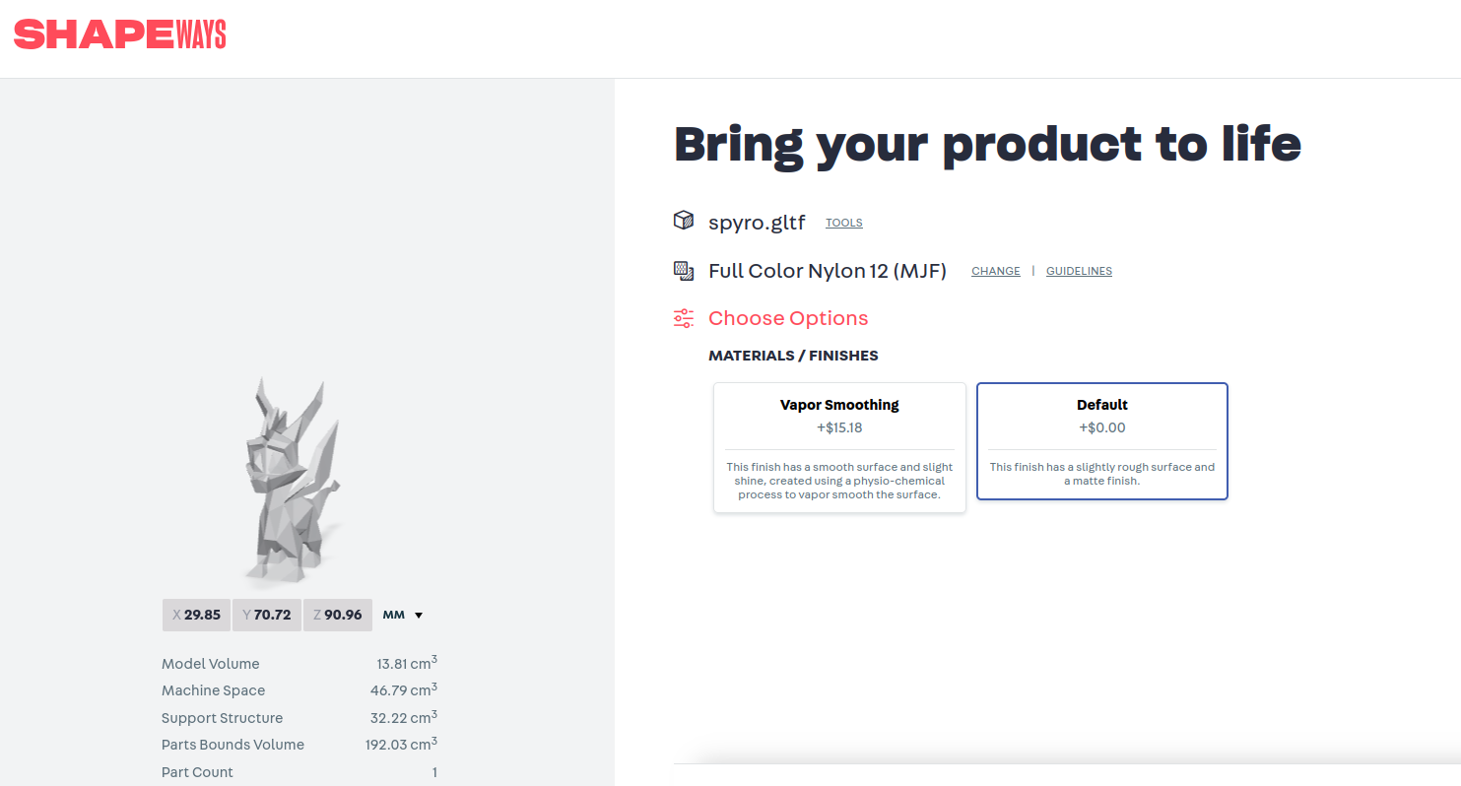Click the Support Structure label
Viewport: 1461px width, 786px height.
(223, 718)
